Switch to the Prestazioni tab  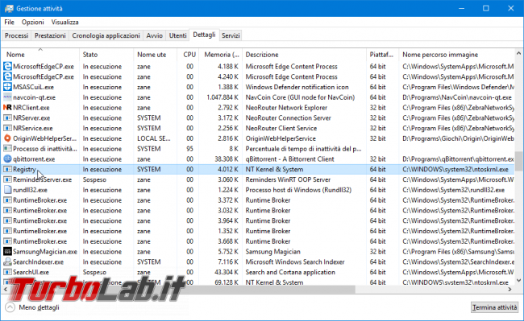(50, 35)
